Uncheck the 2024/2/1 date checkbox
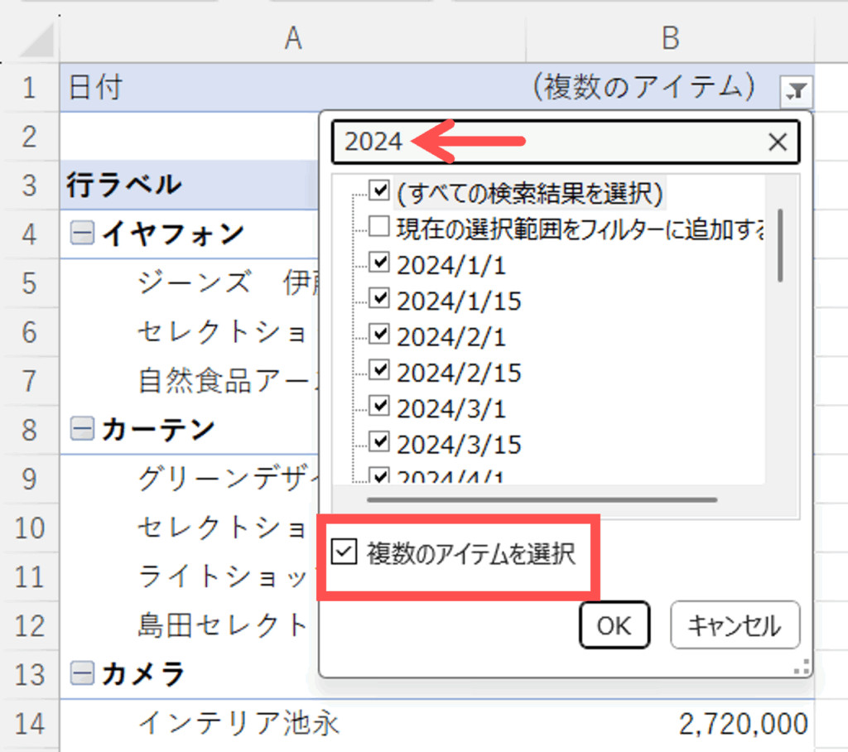The image size is (848, 752). click(379, 335)
